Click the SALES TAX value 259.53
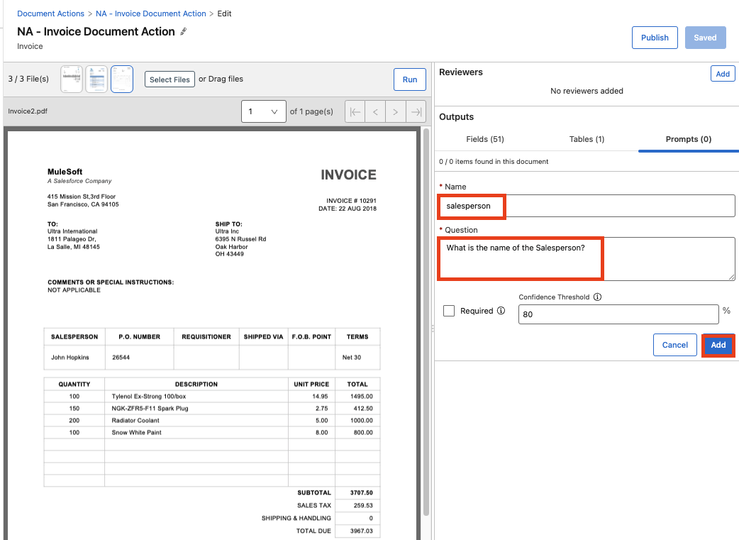This screenshot has height=540, width=739. pos(363,505)
